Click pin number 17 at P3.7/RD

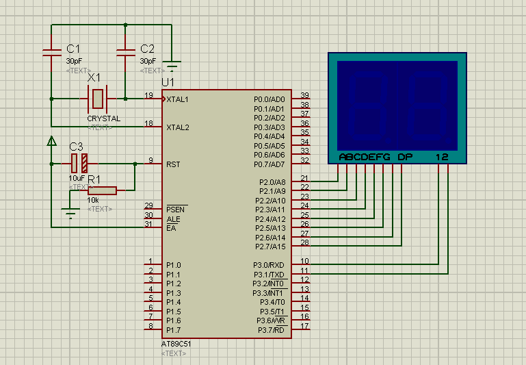pyautogui.click(x=304, y=326)
